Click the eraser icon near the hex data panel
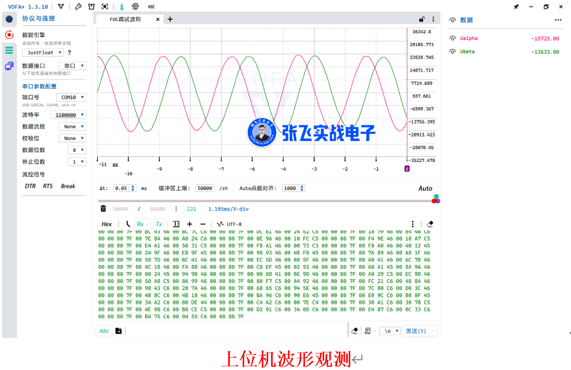 [430, 224]
